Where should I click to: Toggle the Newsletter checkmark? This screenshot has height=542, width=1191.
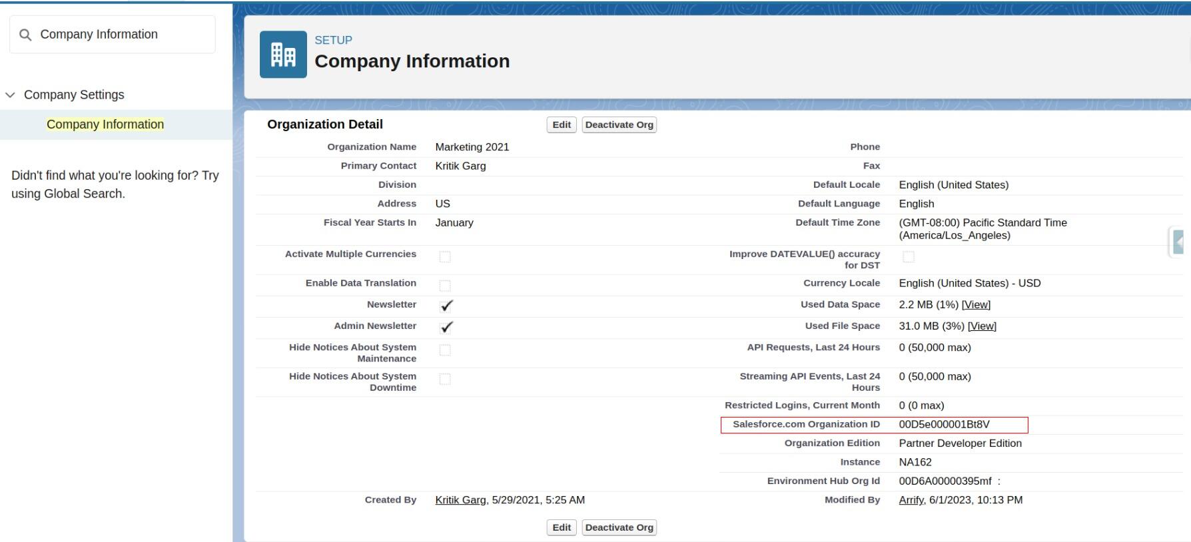(446, 306)
